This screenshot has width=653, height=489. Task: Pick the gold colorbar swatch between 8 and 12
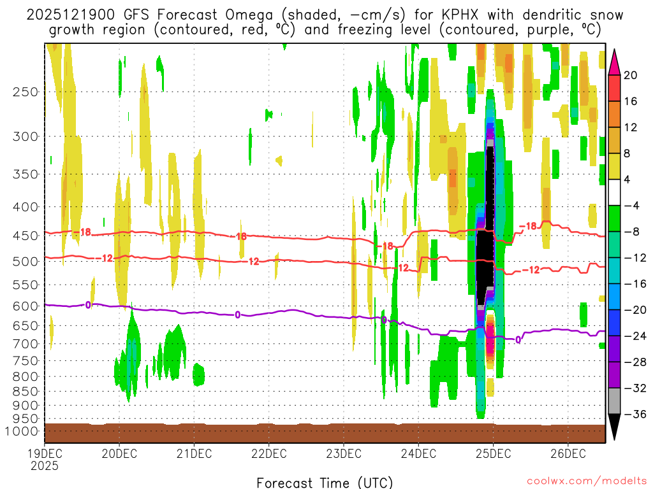tap(614, 140)
